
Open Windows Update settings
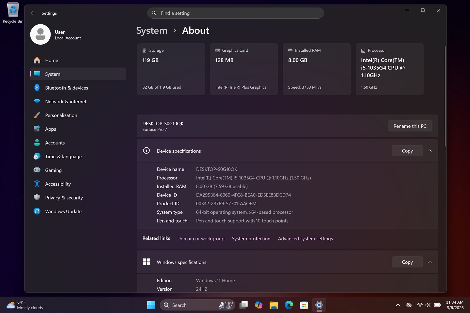(78, 211)
